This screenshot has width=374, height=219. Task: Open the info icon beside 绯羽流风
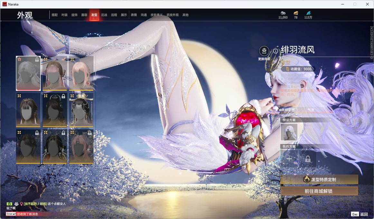pos(276,51)
